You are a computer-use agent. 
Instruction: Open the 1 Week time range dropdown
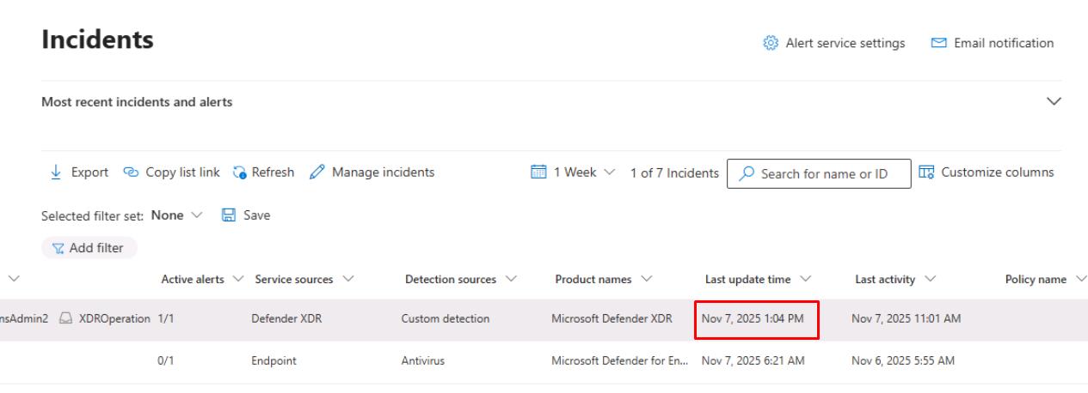575,172
